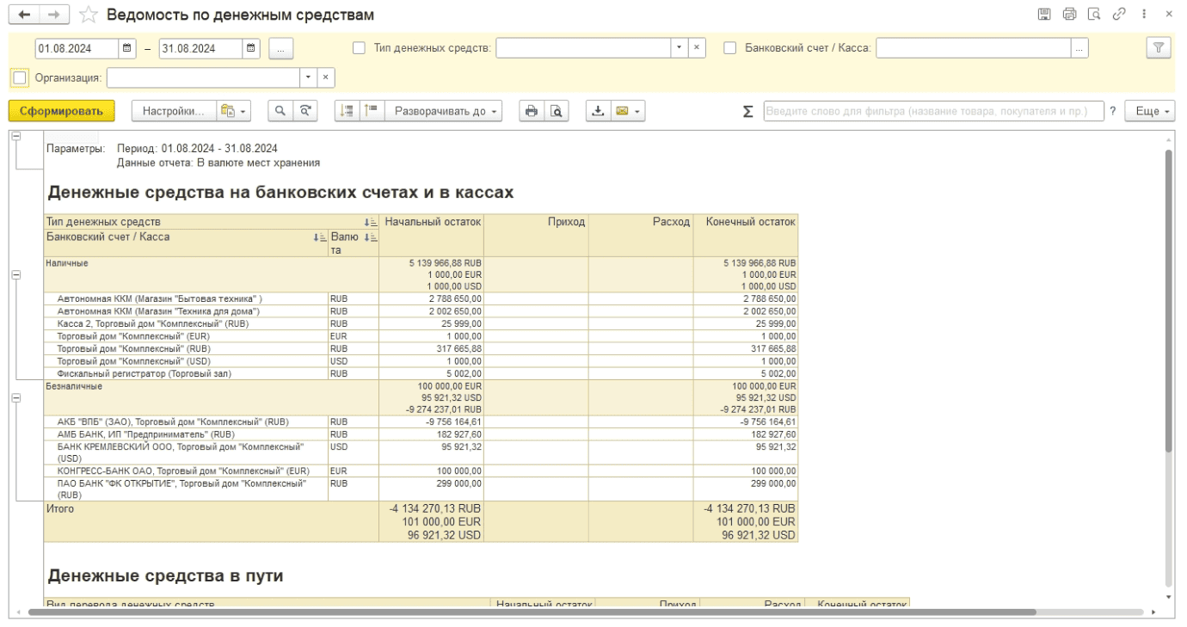Enable the Банковский счет / Касса filter checkbox
This screenshot has height=627, width=1187.
click(x=730, y=48)
